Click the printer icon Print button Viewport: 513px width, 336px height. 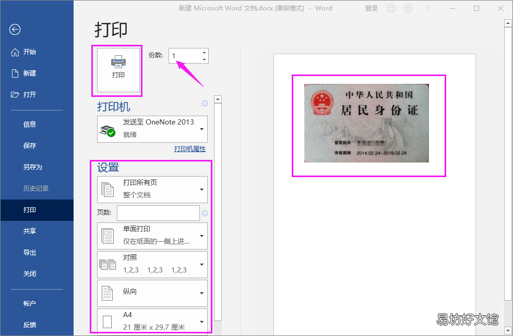pos(118,70)
